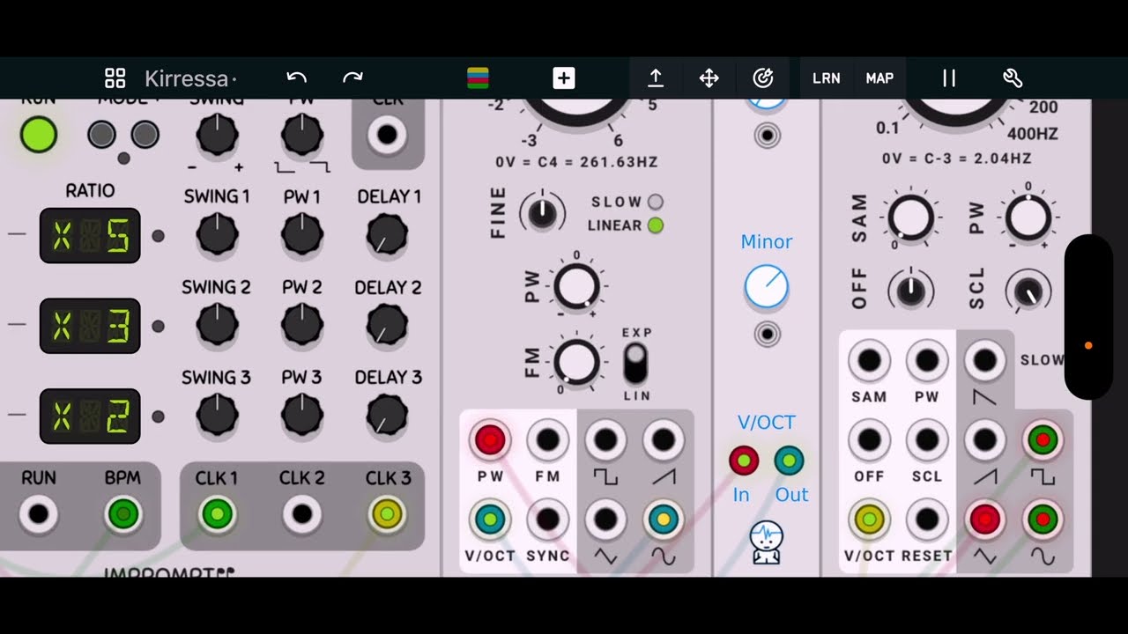Click the quantizer mascot face icon

(x=767, y=542)
